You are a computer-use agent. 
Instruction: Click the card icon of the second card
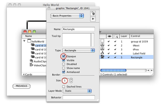point(33,49)
